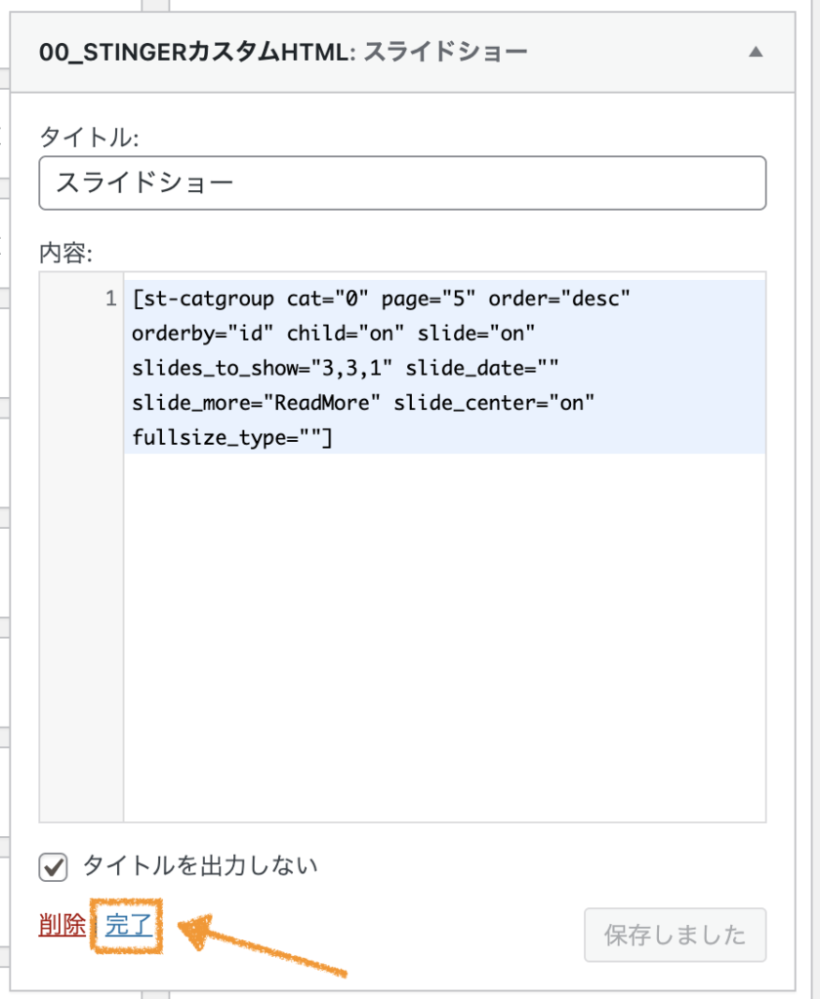Place cursor in the [st-catgroup code line

381,299
